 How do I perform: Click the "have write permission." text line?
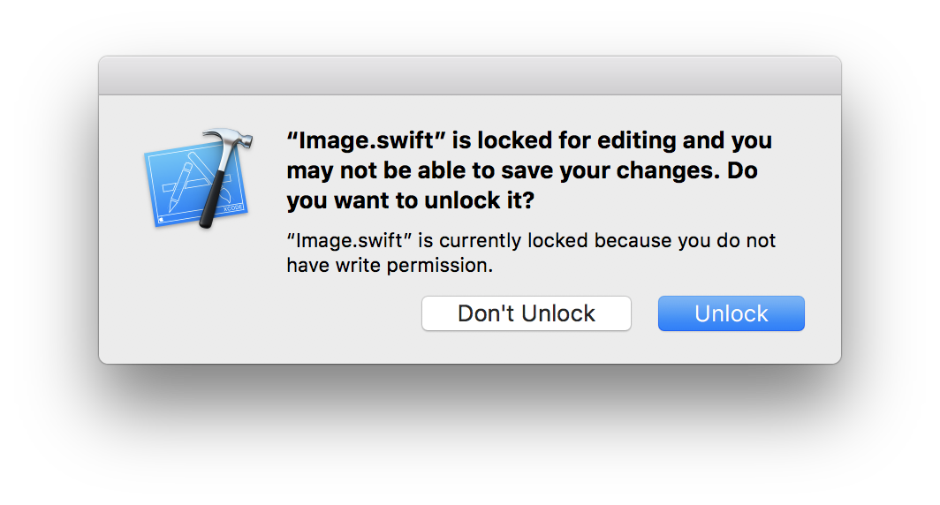389,265
